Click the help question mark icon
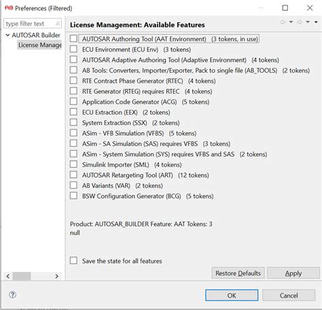 click(12, 294)
